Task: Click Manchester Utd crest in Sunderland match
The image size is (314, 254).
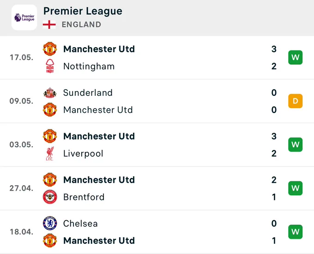Action: (50, 110)
